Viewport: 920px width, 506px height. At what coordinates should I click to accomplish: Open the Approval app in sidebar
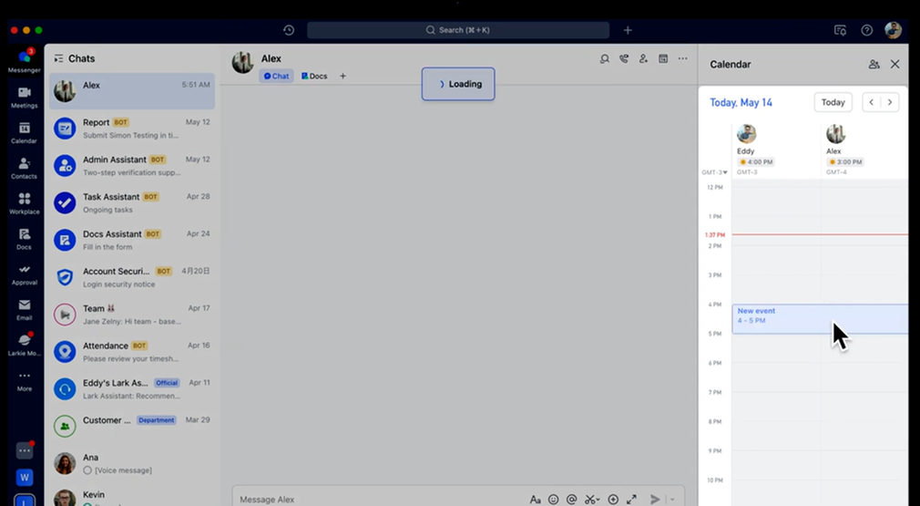24,274
